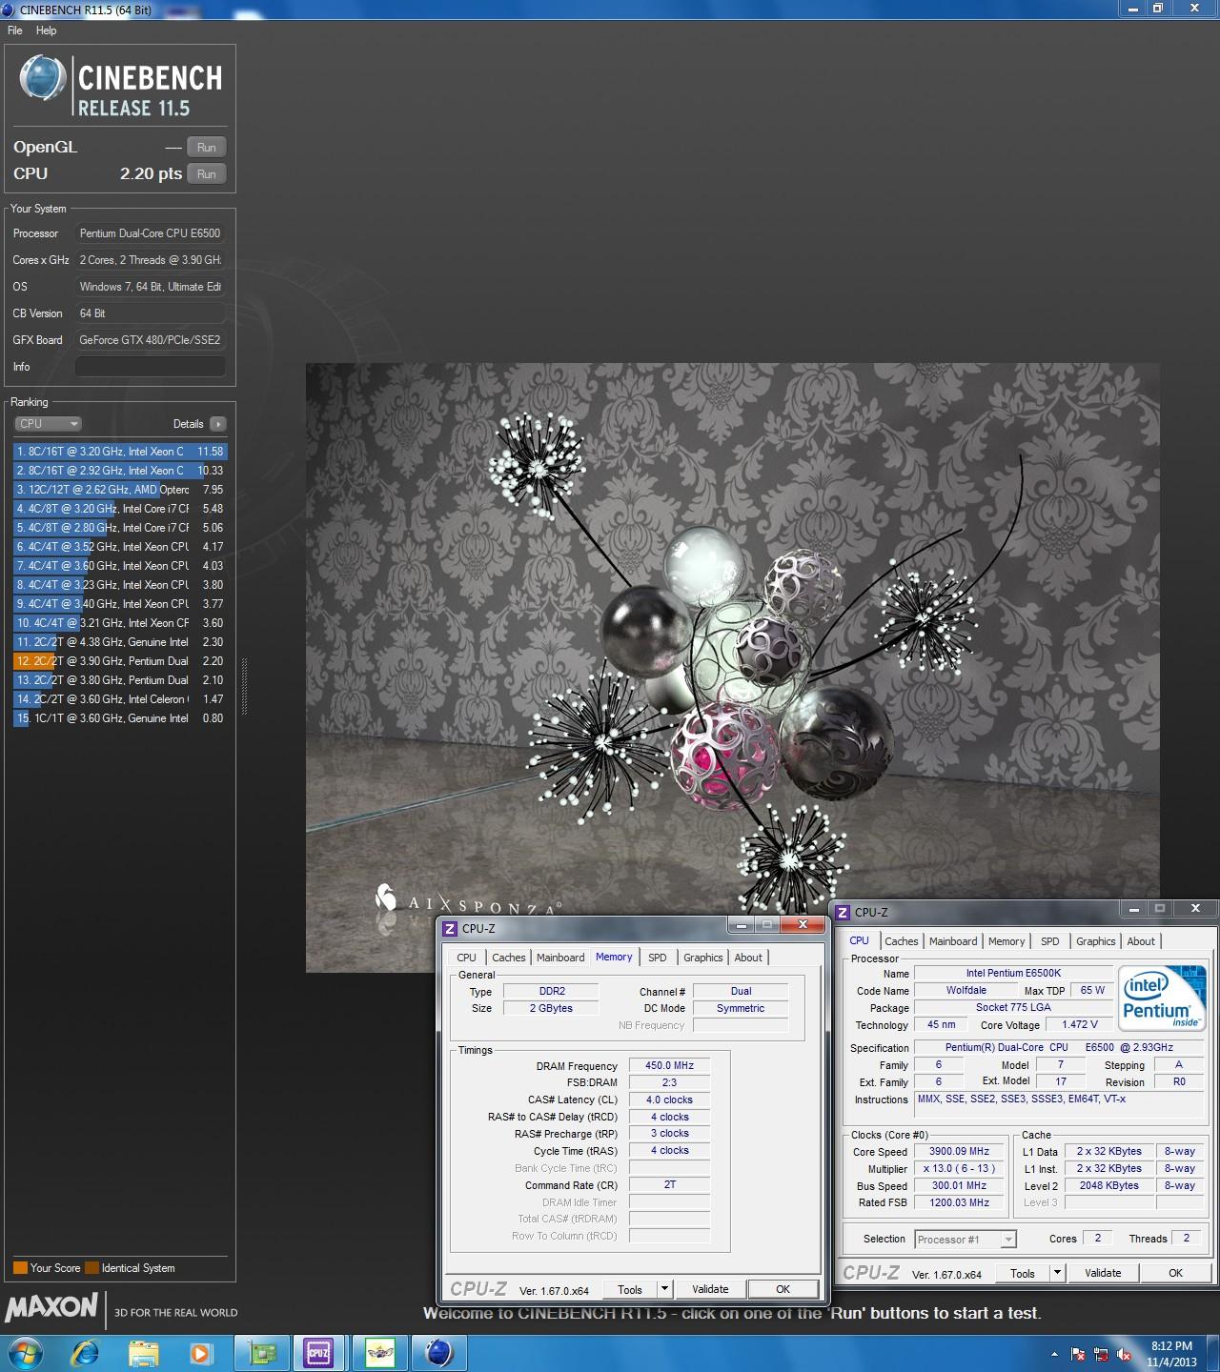The height and width of the screenshot is (1372, 1220).
Task: Click OK in the Memory CPU-Z window
Action: [783, 1289]
